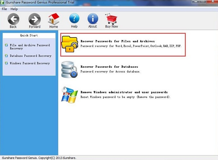Open Database Password Recovery quick link
This screenshot has height=160, width=218.
pos(31,56)
